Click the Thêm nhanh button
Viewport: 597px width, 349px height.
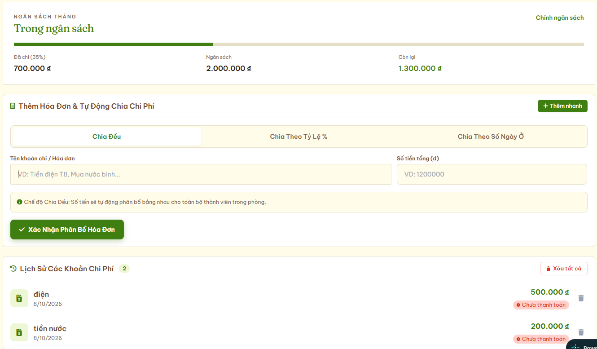(562, 106)
